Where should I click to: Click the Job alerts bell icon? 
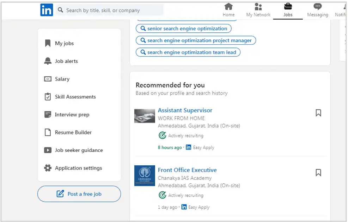pyautogui.click(x=48, y=61)
